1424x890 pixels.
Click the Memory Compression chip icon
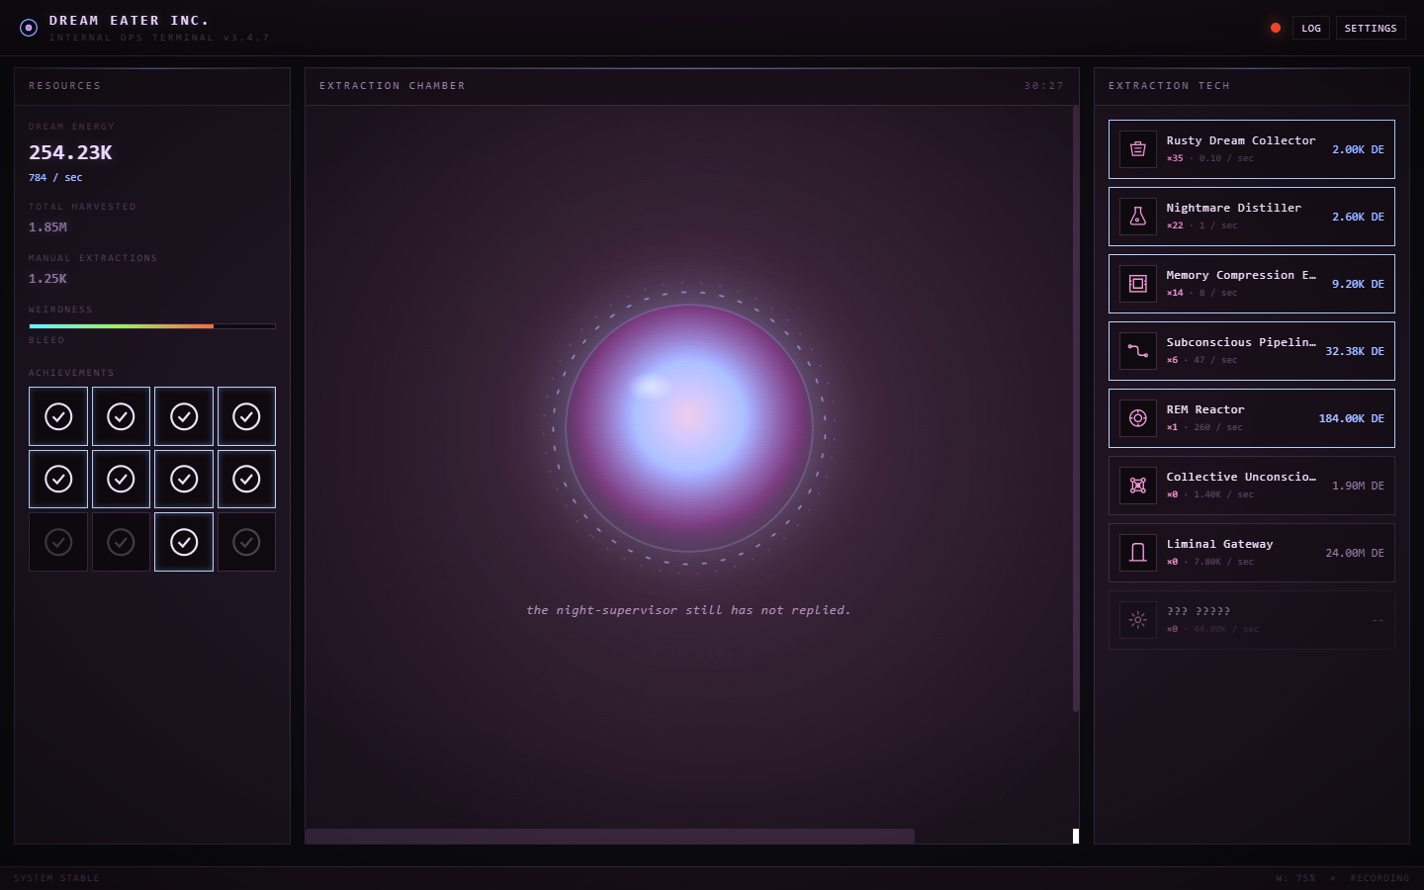1138,284
